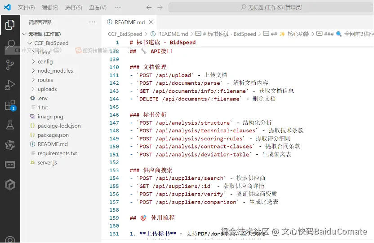The height and width of the screenshot is (243, 374).
Task: Open the 文件(F) menu
Action: (x=26, y=7)
